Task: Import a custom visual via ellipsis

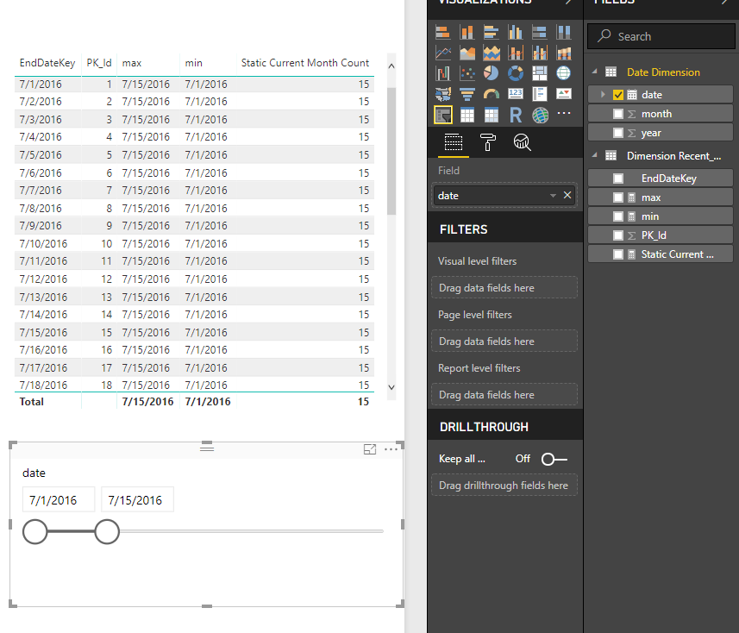Action: click(x=564, y=113)
